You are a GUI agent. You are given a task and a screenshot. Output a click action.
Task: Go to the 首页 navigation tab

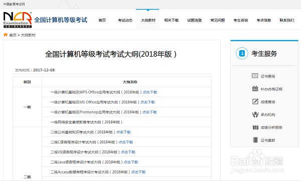(102, 20)
